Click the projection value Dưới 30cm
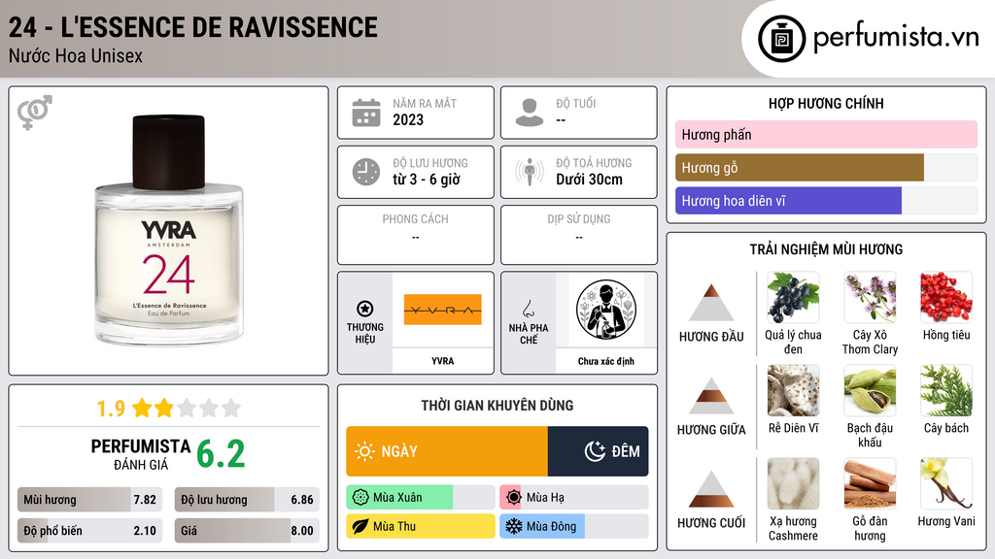Screen dimensions: 995x559 tap(590, 180)
